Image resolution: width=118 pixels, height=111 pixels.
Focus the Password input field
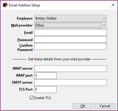(x=71, y=40)
